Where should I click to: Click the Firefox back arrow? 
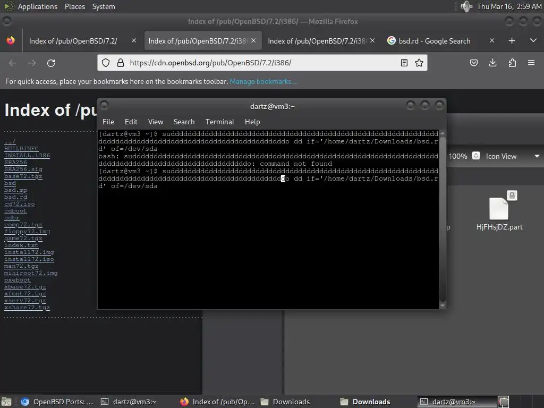click(x=13, y=63)
